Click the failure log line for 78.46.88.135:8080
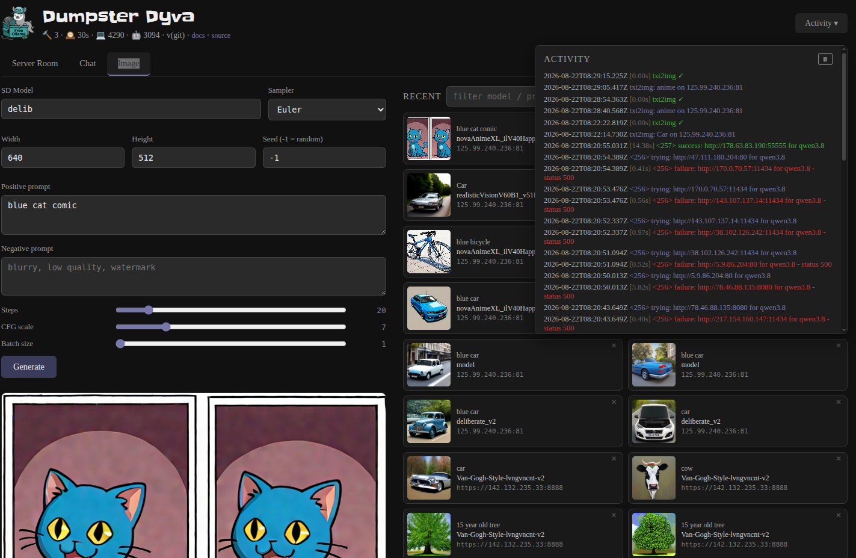 coord(679,291)
